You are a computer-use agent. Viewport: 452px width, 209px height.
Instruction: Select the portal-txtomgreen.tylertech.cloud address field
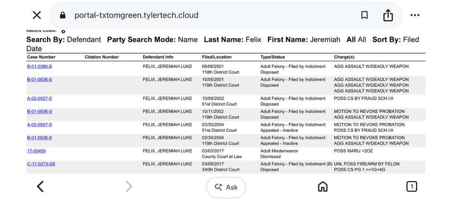click(x=137, y=15)
